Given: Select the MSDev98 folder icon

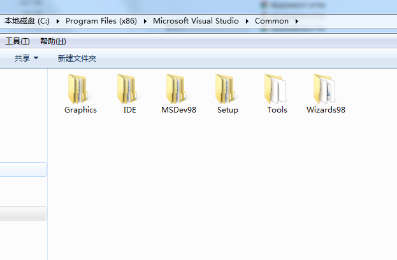Looking at the screenshot, I should pyautogui.click(x=176, y=89).
